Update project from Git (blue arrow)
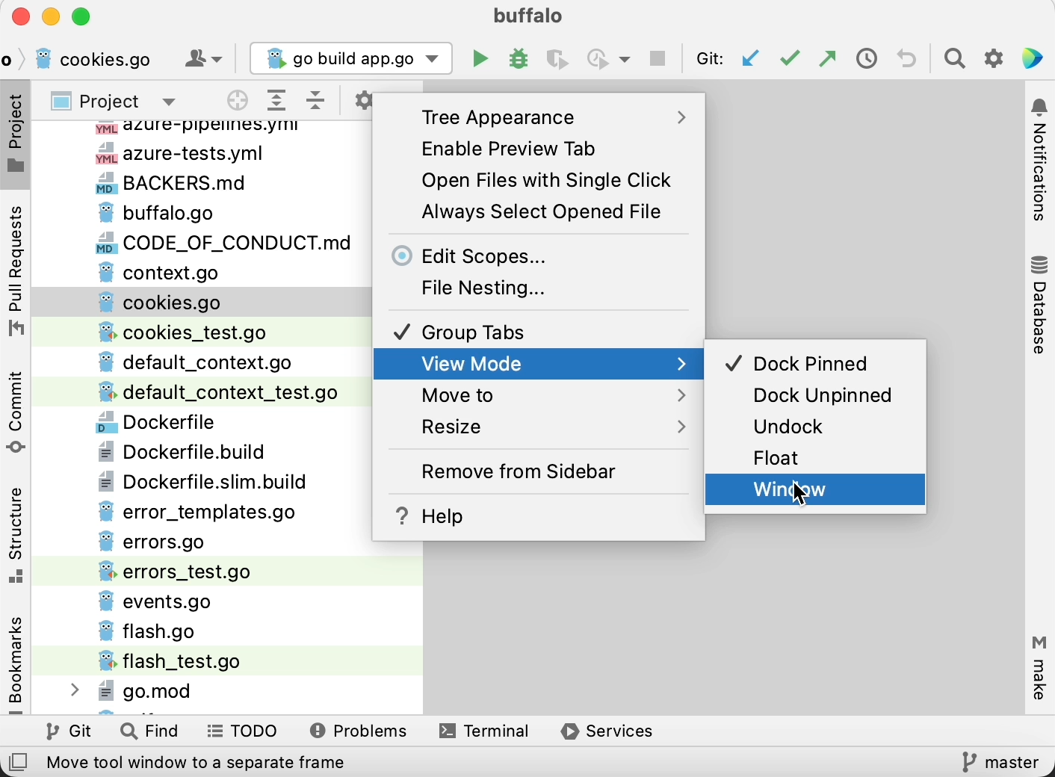Screen dimensions: 1055x777 pos(752,59)
